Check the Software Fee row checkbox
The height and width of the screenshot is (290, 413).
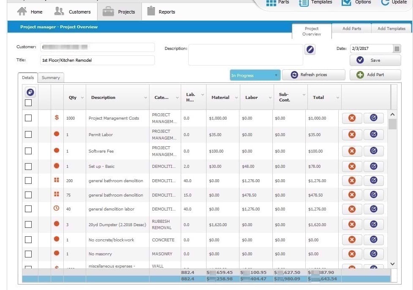pos(28,151)
